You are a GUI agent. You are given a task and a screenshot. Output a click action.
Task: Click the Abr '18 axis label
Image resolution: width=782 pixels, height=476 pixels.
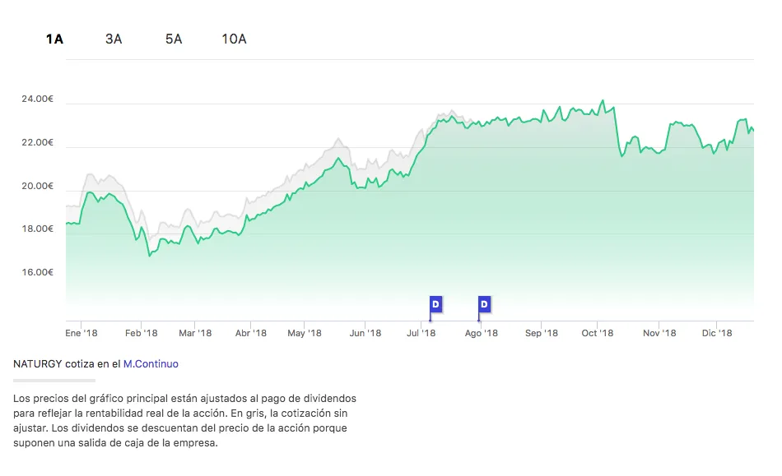pyautogui.click(x=250, y=333)
